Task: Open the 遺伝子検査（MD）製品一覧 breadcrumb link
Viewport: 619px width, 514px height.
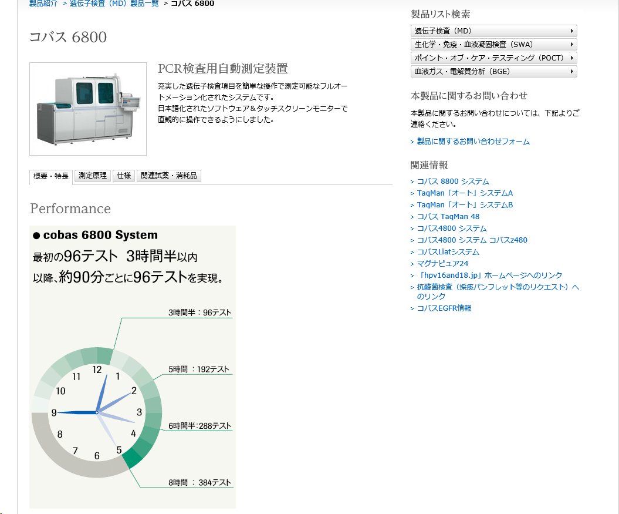Action: pos(114,3)
